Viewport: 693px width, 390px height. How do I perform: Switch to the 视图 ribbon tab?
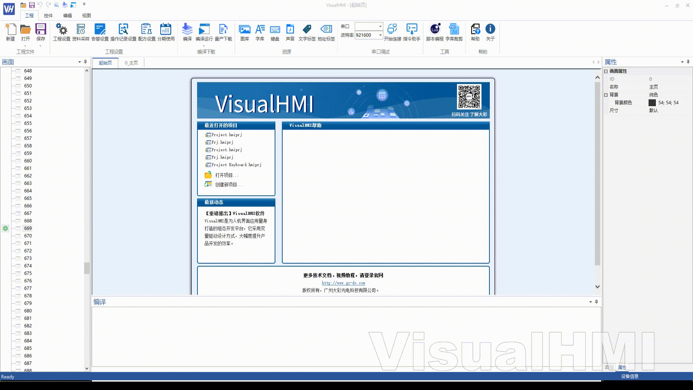click(x=86, y=16)
